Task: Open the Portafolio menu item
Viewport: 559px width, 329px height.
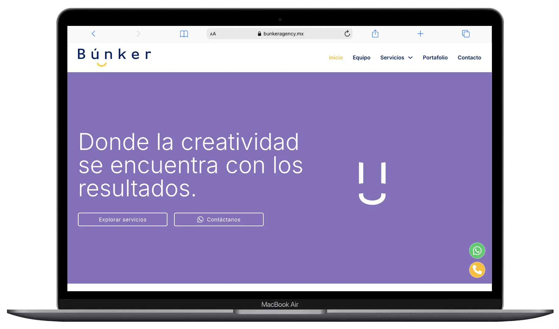Action: [435, 58]
